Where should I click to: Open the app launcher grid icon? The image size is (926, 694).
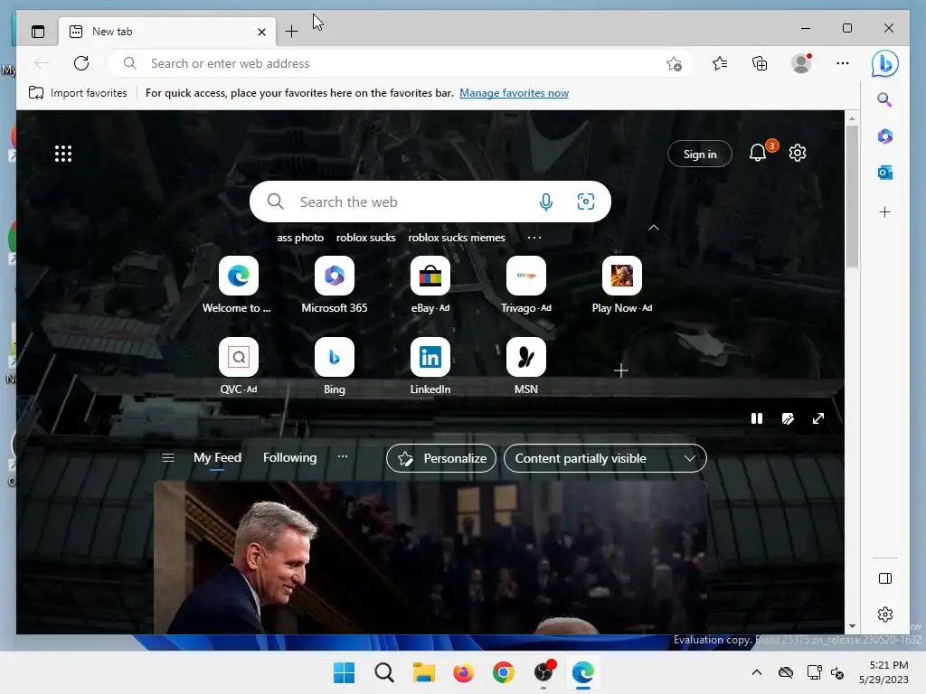pyautogui.click(x=63, y=154)
